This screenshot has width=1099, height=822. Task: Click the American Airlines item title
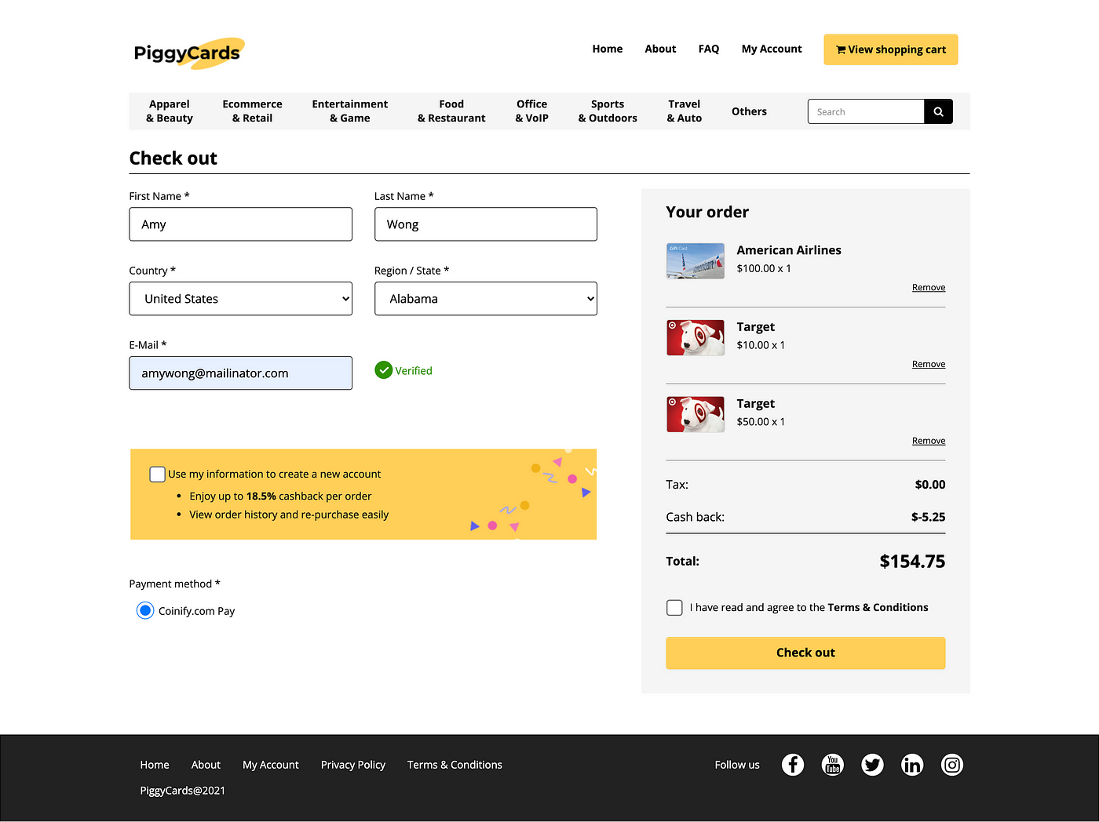(789, 250)
